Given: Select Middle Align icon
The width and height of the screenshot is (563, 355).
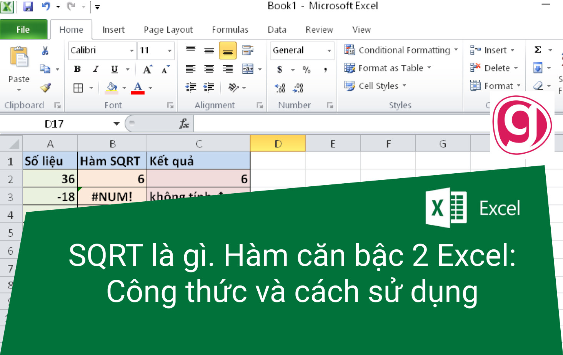Looking at the screenshot, I should [209, 50].
